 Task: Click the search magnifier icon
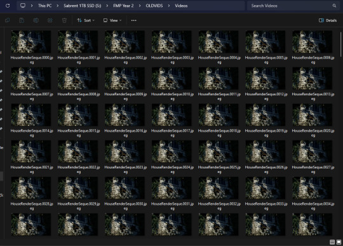pyautogui.click(x=334, y=6)
